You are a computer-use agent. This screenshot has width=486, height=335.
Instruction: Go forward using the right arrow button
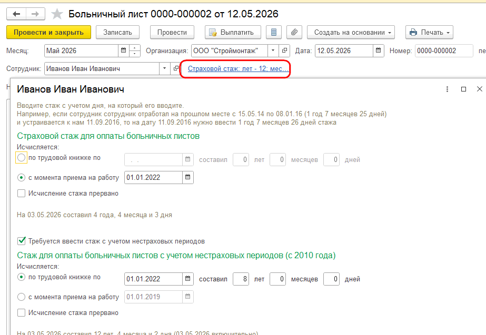(x=35, y=14)
